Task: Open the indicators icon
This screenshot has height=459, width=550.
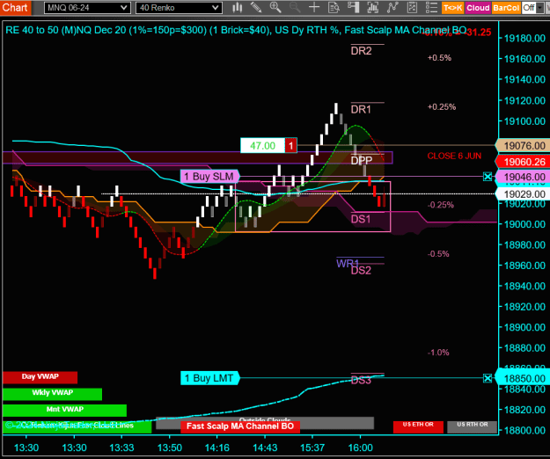Action: [392, 7]
